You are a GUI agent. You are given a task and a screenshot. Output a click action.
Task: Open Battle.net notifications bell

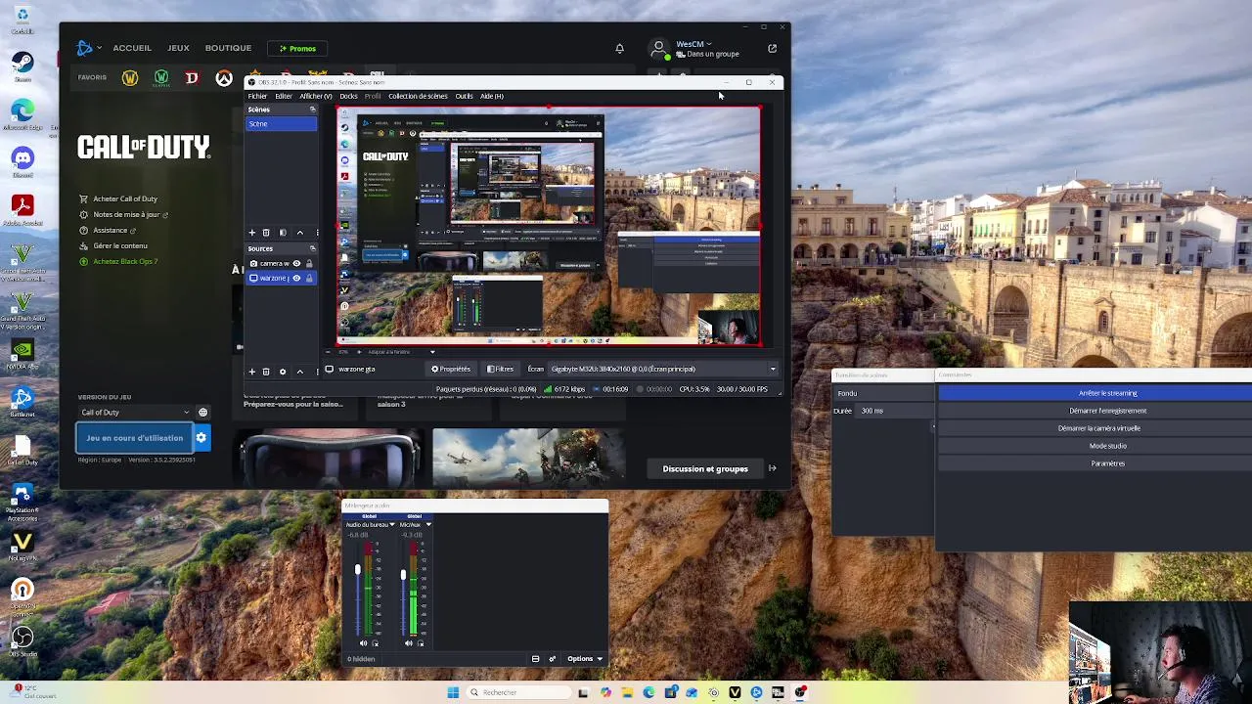click(619, 48)
